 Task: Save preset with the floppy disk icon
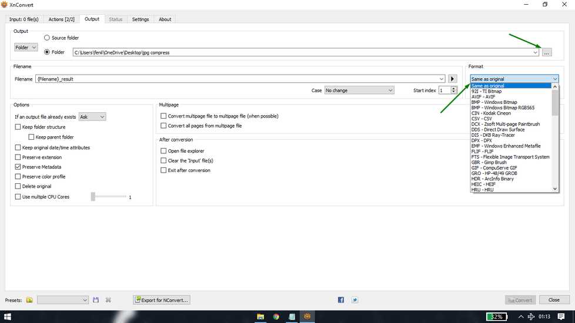tap(96, 300)
